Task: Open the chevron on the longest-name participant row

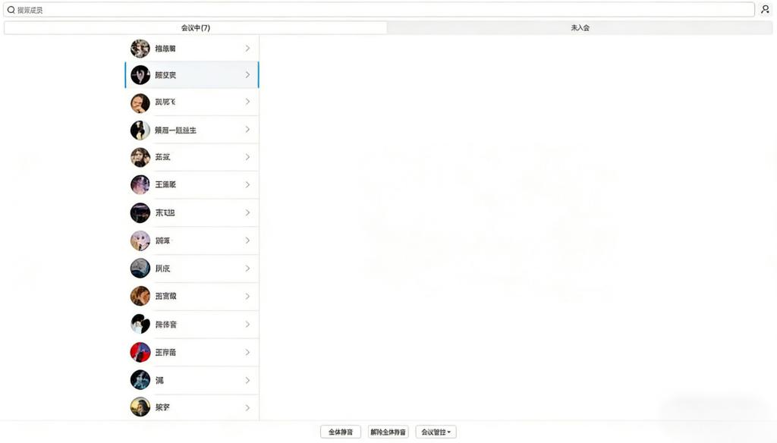Action: [x=247, y=130]
